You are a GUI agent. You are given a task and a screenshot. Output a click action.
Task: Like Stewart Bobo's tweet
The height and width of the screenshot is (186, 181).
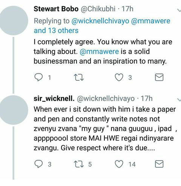[x=119, y=77]
